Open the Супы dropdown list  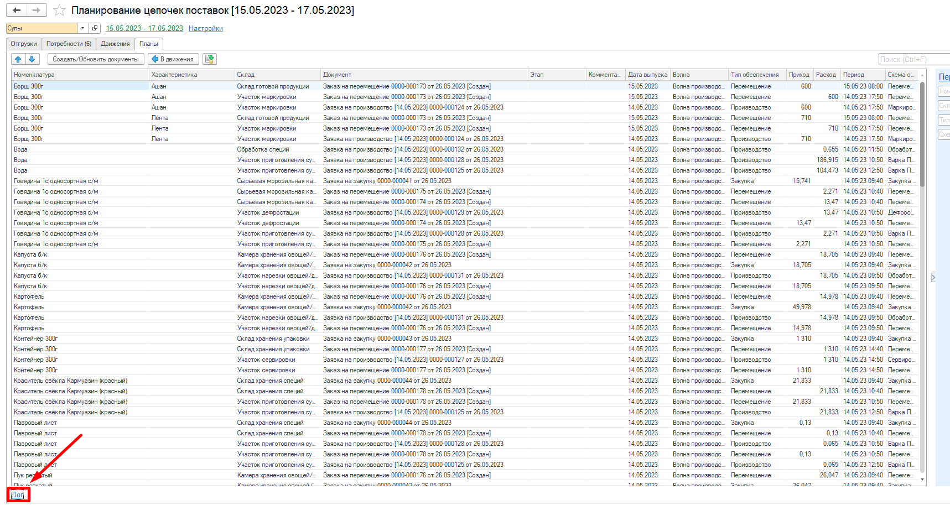pyautogui.click(x=82, y=28)
